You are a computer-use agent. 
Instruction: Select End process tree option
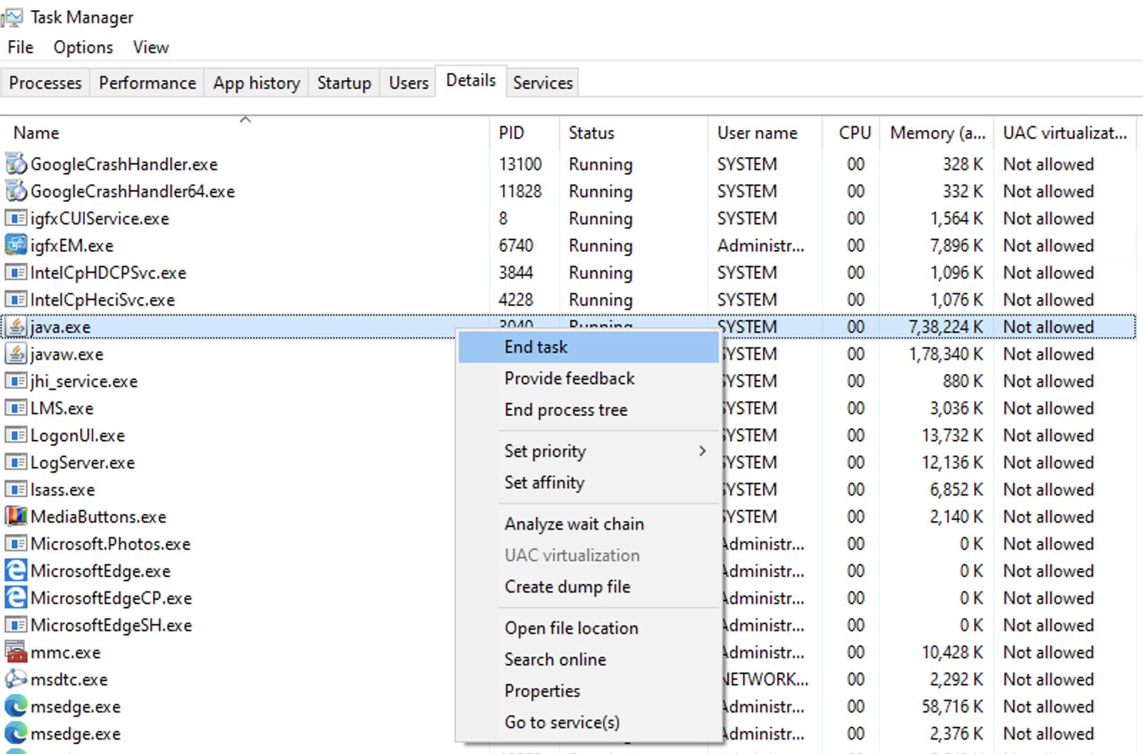(x=566, y=410)
